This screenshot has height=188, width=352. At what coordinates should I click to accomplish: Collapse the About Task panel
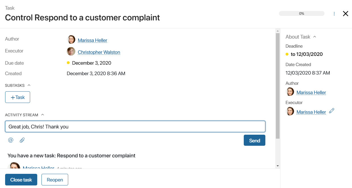pos(314,37)
